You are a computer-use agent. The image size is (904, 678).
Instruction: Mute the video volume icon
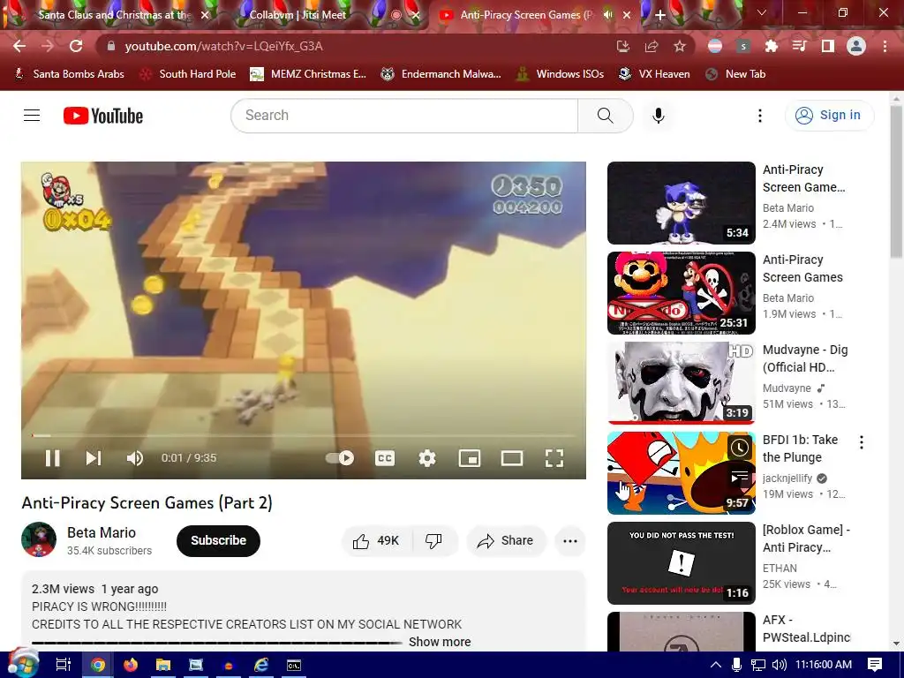click(x=135, y=458)
